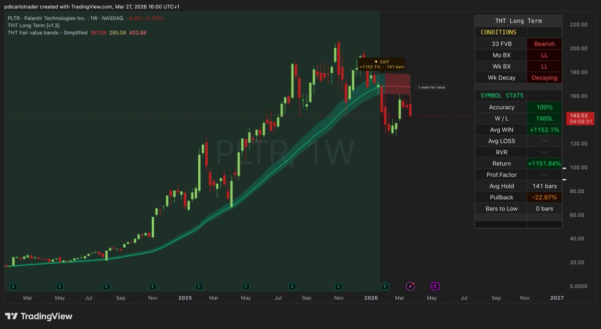Open the earnings E marker for February 2025
The image size is (601, 329).
pyautogui.click(x=199, y=286)
